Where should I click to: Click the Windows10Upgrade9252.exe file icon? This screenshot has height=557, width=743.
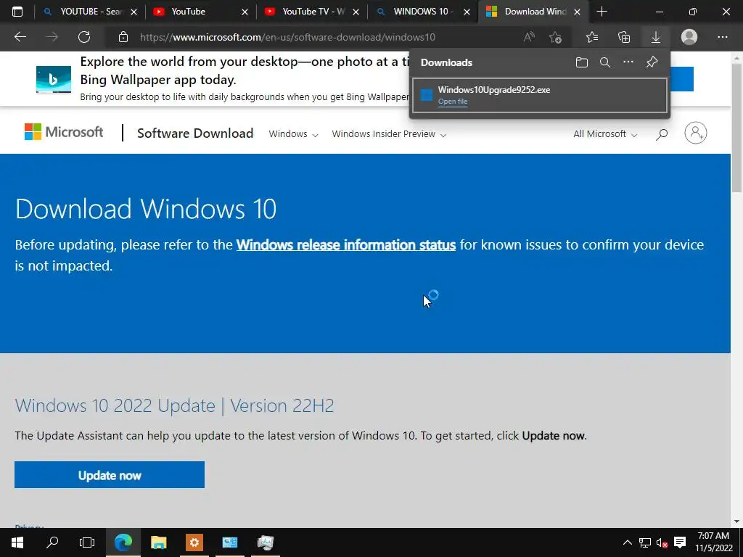tap(427, 95)
